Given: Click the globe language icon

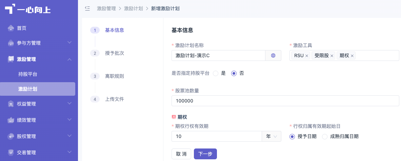Looking at the screenshot, I should tap(273, 55).
